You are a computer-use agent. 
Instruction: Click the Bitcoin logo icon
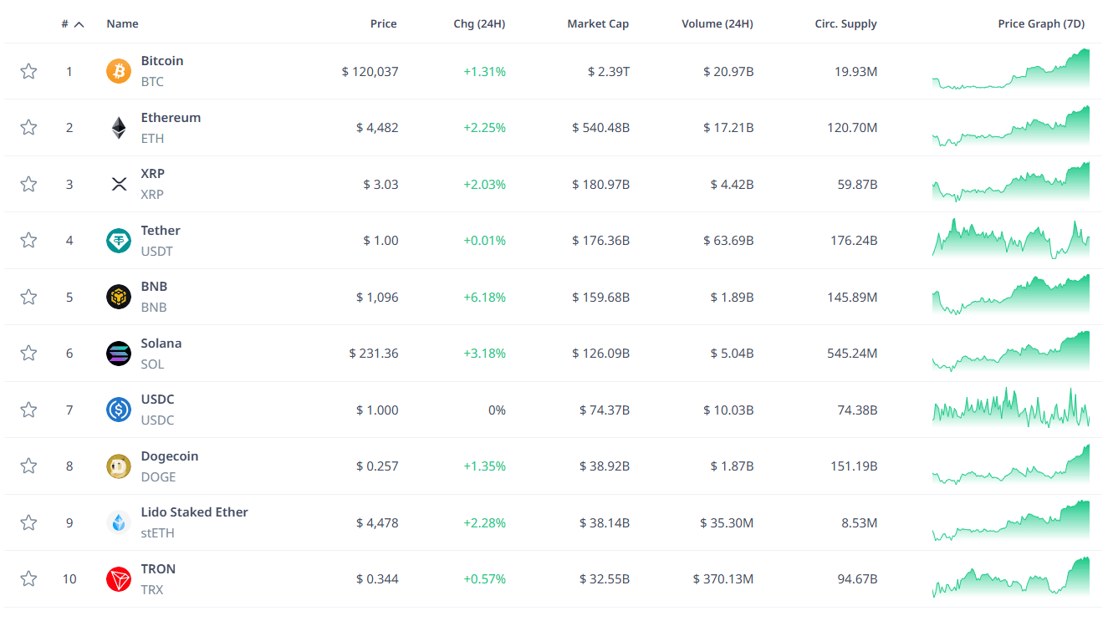click(x=119, y=71)
